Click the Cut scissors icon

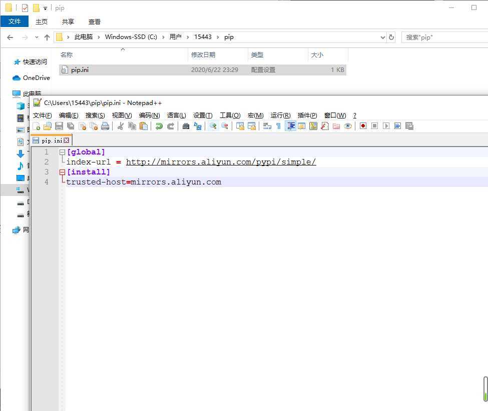(x=121, y=126)
